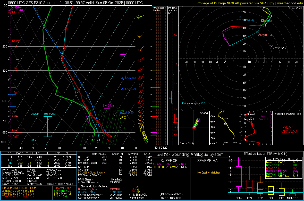The height and width of the screenshot is (201, 304).
Task: Click the OMEGA label
Action: (x=16, y=7)
